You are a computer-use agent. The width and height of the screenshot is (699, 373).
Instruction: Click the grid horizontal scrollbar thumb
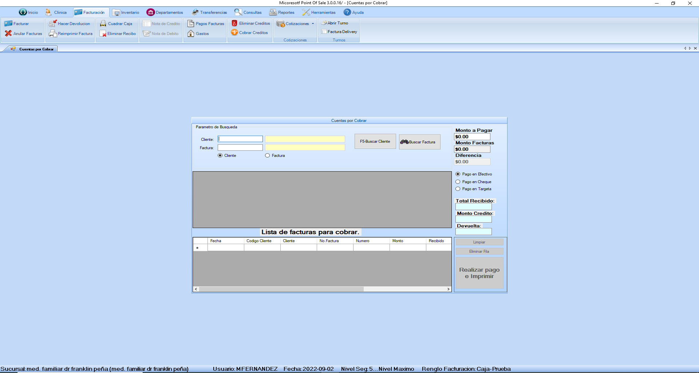(281, 289)
